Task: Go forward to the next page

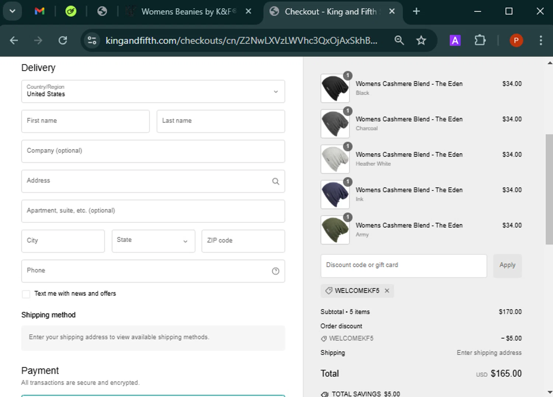Action: click(38, 40)
